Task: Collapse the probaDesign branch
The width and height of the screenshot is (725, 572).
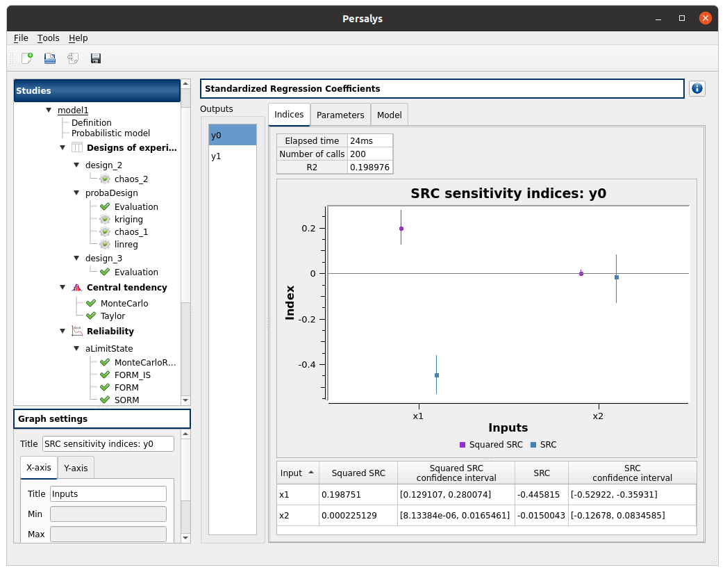Action: click(76, 193)
